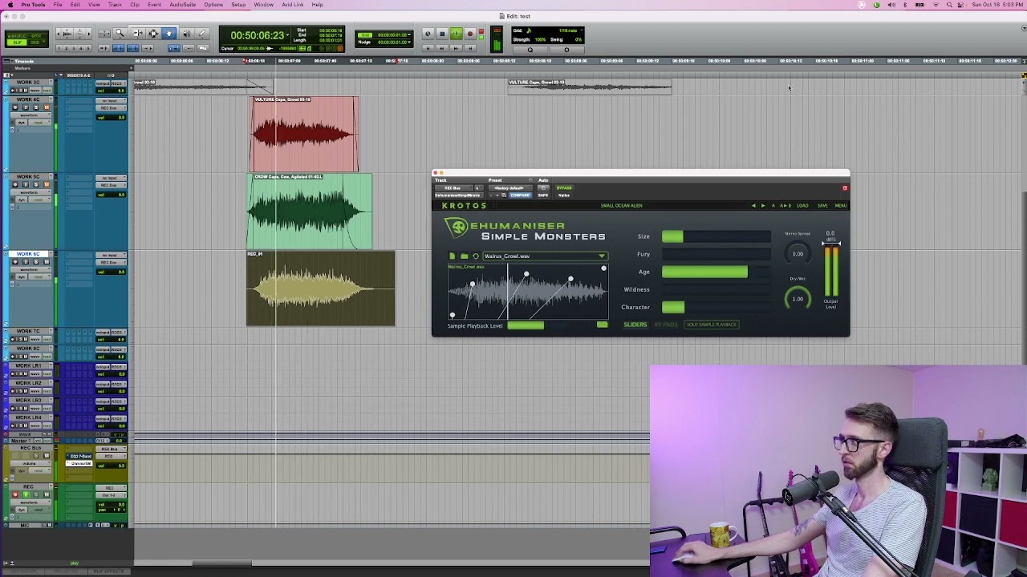The width and height of the screenshot is (1027, 577).
Task: Click the transport Stop button
Action: coord(442,34)
